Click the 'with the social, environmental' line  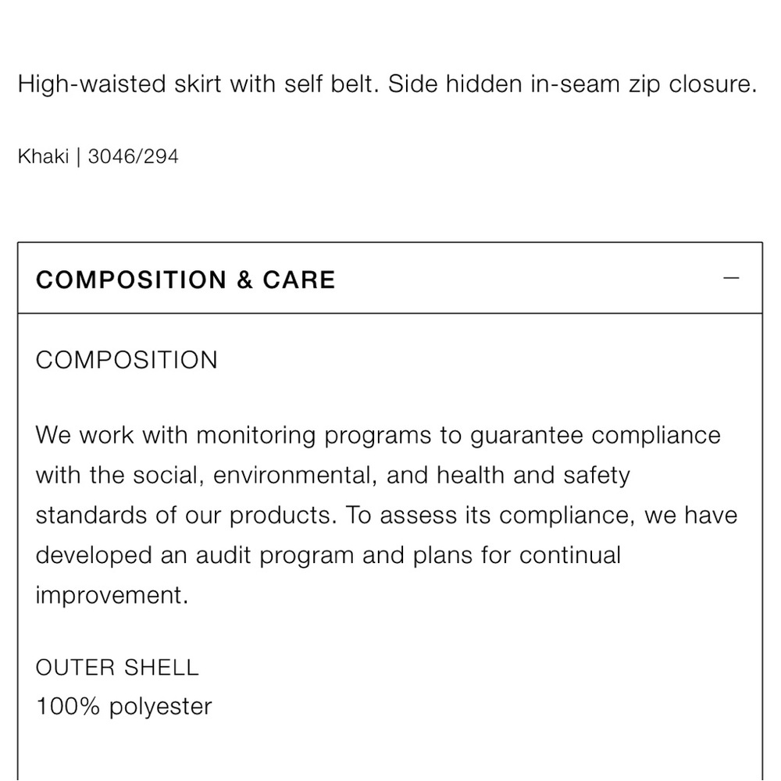click(333, 475)
